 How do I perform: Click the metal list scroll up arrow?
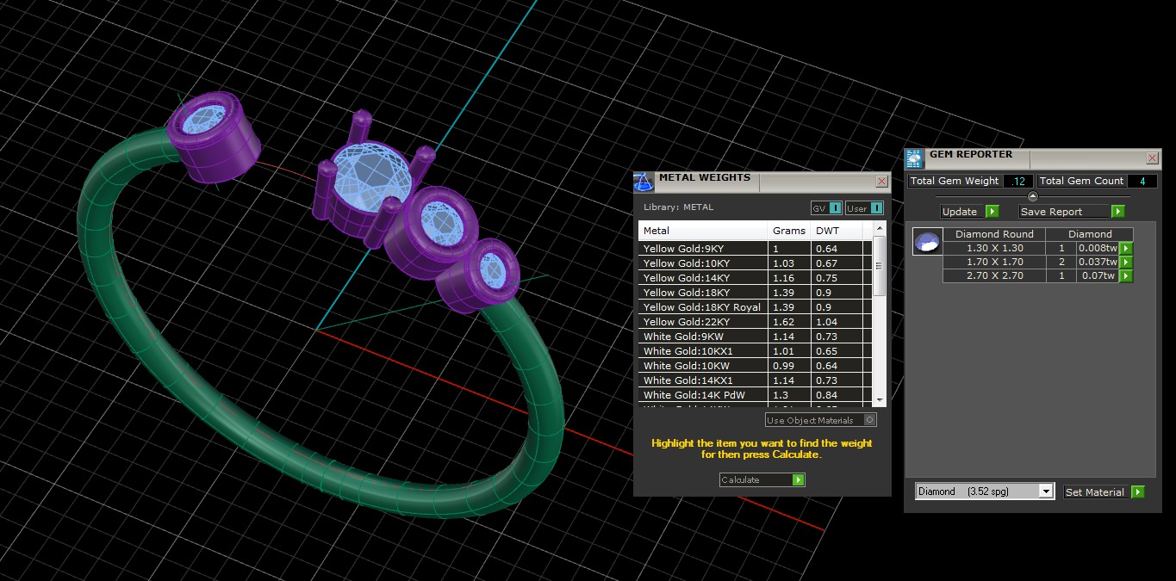(880, 229)
